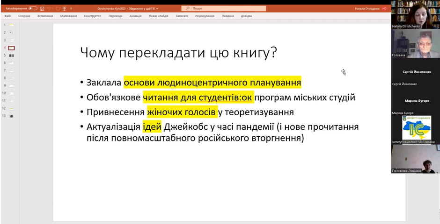Open Наталія Отріщенко account button

[x=370, y=9]
